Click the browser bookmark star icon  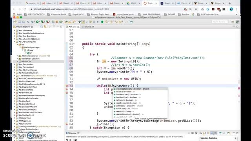click(196, 9)
